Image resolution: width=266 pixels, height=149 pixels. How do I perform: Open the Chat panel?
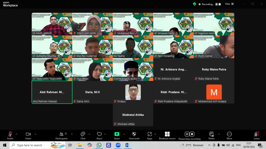tap(83, 136)
